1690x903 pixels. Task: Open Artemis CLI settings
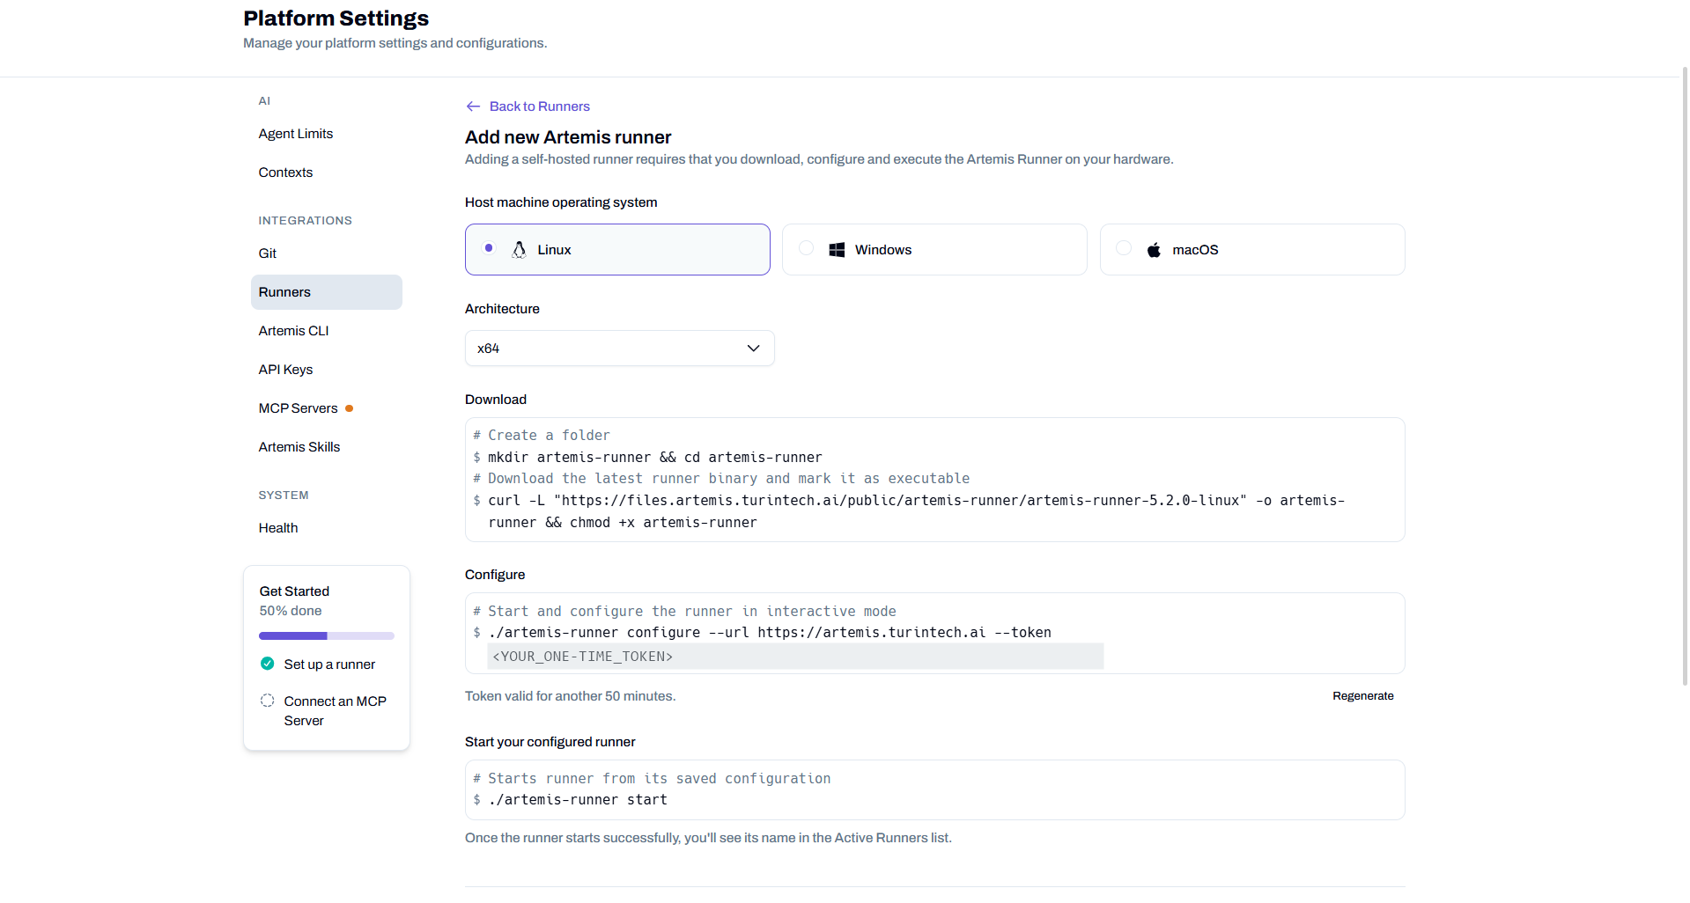tap(293, 331)
